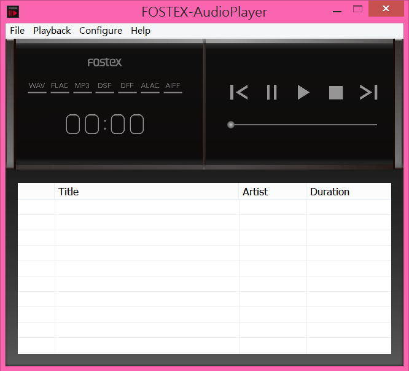This screenshot has height=371, width=409.
Task: Open the File menu
Action: [17, 31]
